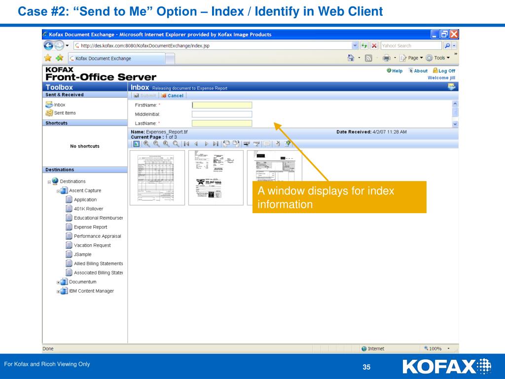Click the browser Forward button
Screen dimensions: 505x379
[59, 45]
